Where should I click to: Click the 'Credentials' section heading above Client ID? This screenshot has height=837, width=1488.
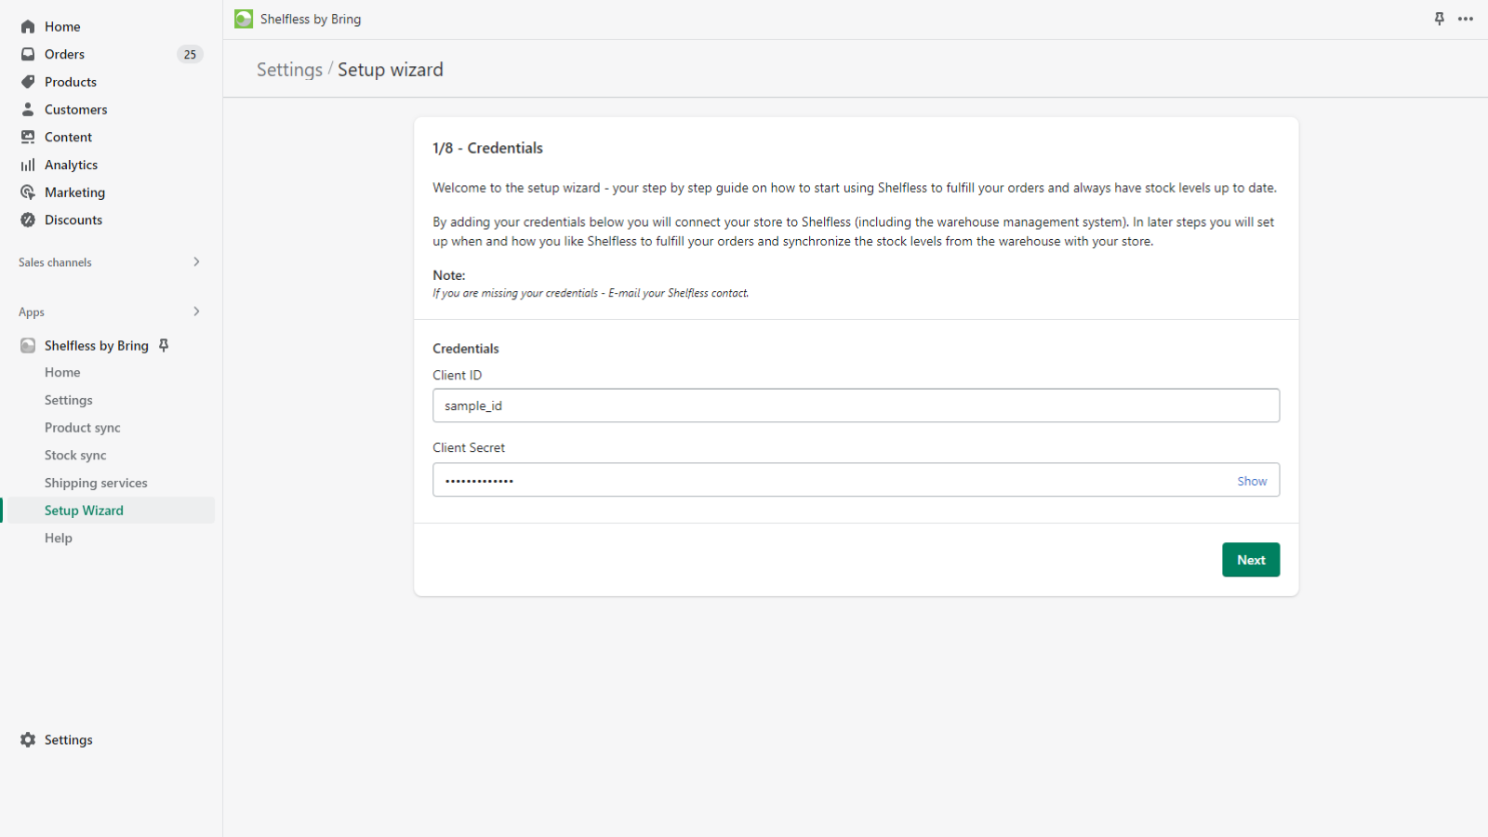466,349
